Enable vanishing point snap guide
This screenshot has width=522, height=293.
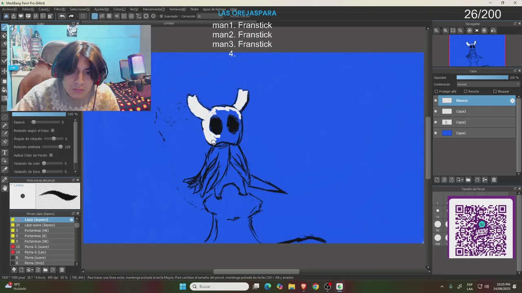[x=117, y=16]
